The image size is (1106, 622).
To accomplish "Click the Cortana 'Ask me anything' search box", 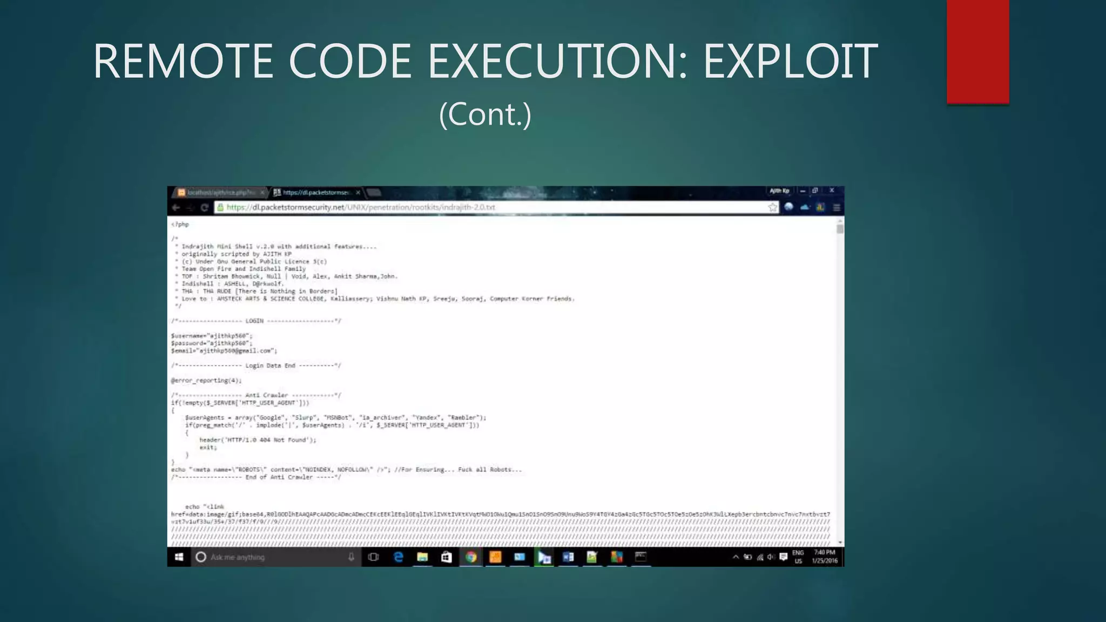I will (x=275, y=557).
